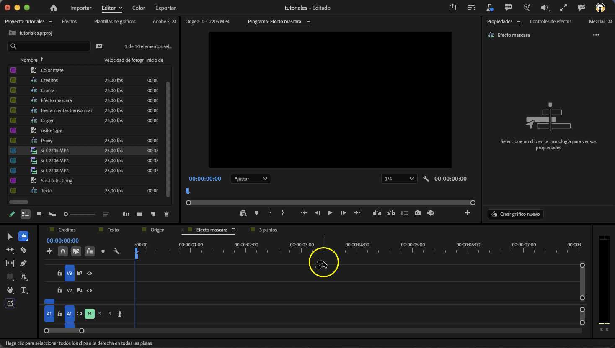Open the Controles de efectos tab
615x348 pixels.
coord(550,21)
